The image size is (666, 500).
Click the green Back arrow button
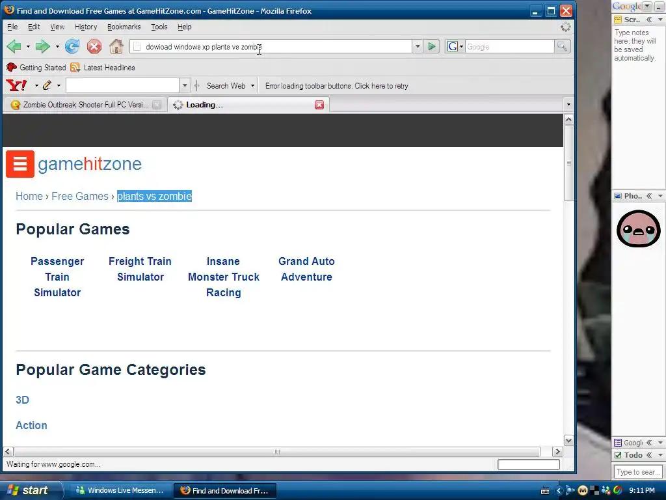14,46
